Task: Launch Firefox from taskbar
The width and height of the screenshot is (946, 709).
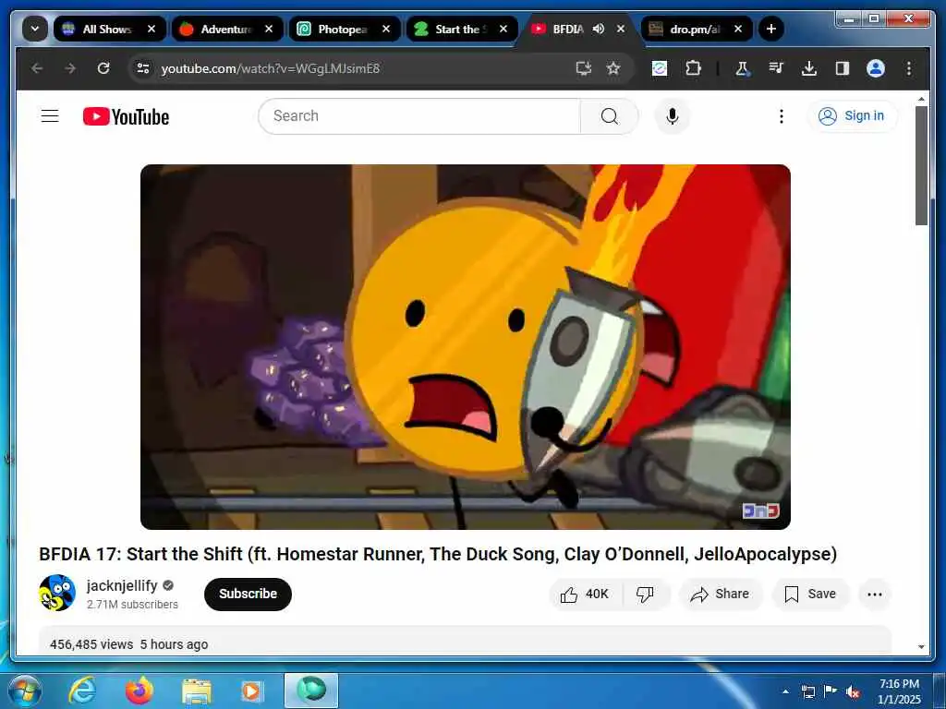Action: tap(139, 691)
